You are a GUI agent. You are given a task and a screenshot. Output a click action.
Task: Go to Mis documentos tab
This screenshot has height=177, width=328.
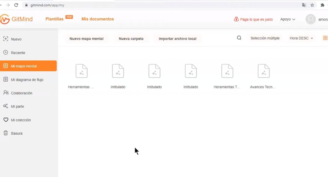tap(98, 19)
